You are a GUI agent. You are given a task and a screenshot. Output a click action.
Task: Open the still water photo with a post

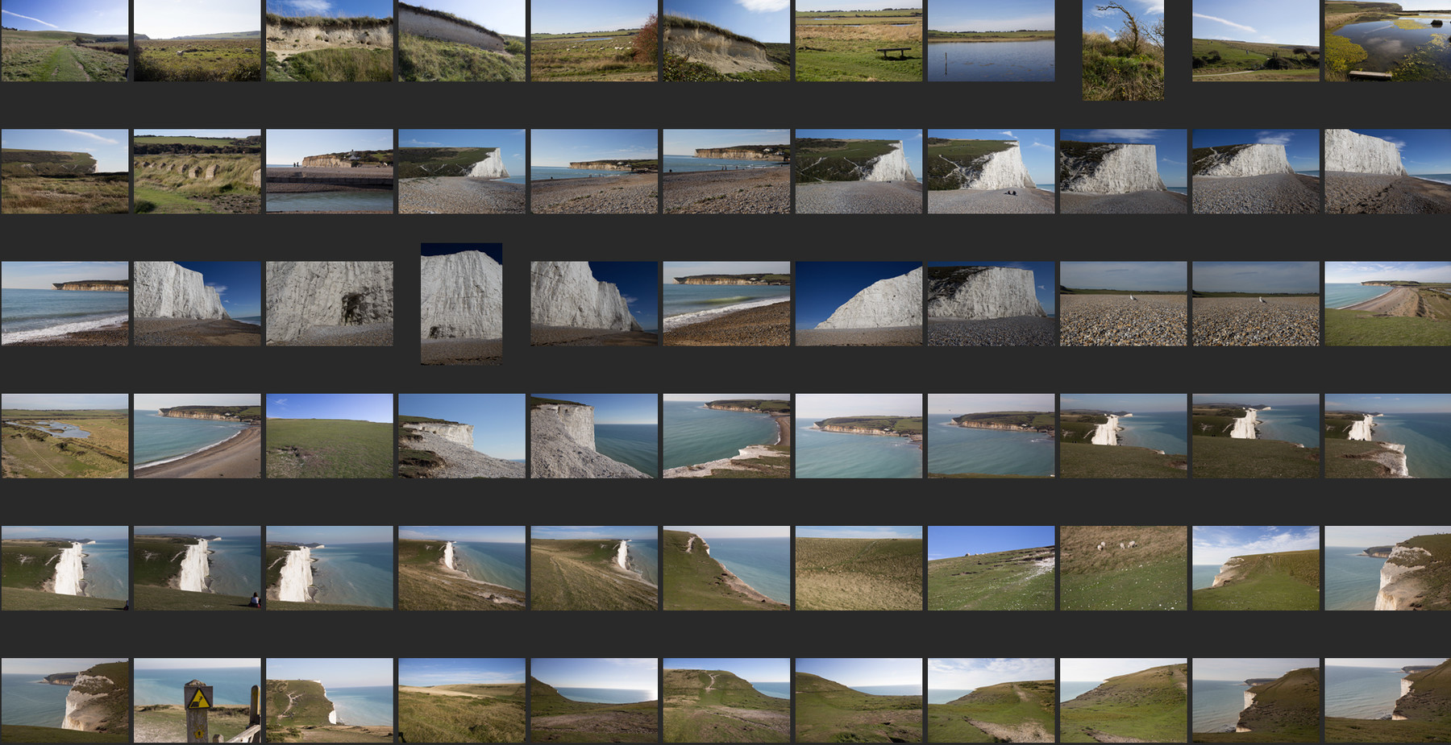(991, 40)
